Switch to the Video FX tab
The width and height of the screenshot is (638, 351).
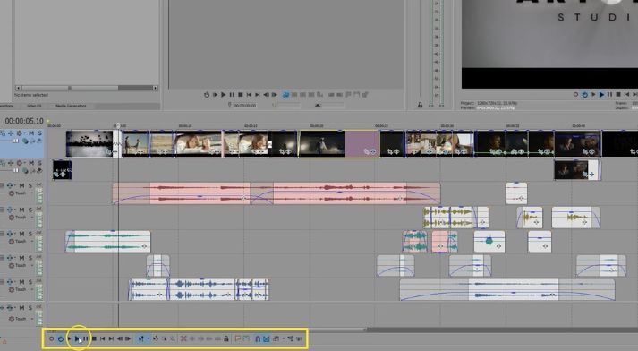[x=34, y=106]
